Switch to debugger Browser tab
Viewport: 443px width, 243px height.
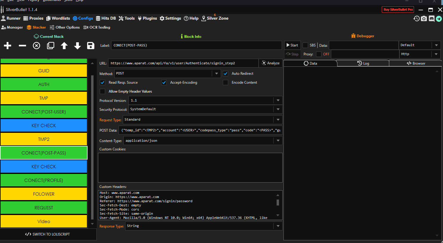click(416, 63)
